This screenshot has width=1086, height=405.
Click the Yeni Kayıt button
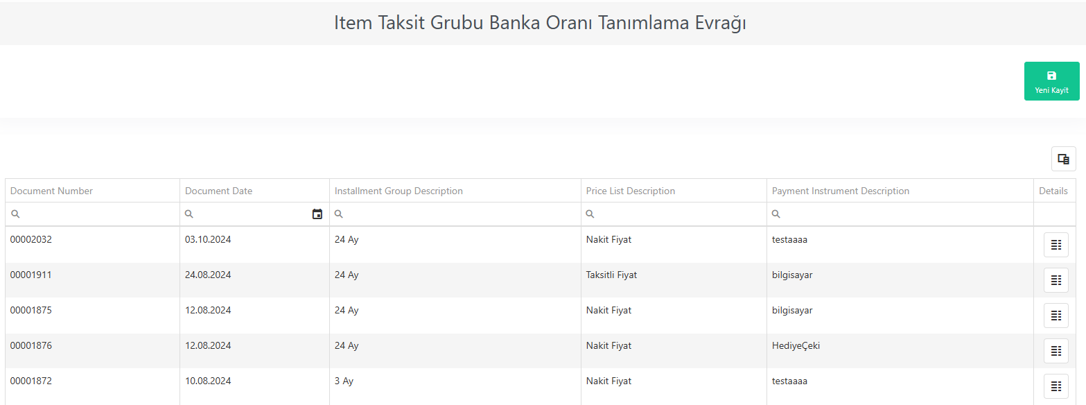coord(1051,81)
